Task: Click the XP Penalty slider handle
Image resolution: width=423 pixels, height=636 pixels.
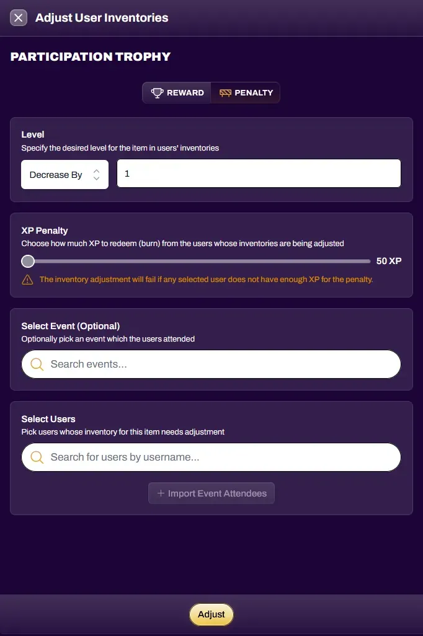Action: coord(28,261)
